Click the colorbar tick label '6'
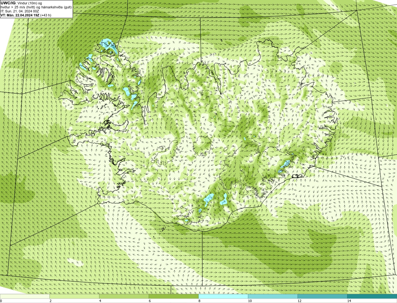The width and height of the screenshot is (397, 303). 149,301
